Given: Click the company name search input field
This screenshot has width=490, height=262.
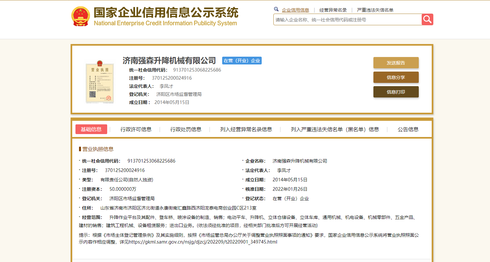Looking at the screenshot, I should tap(347, 20).
